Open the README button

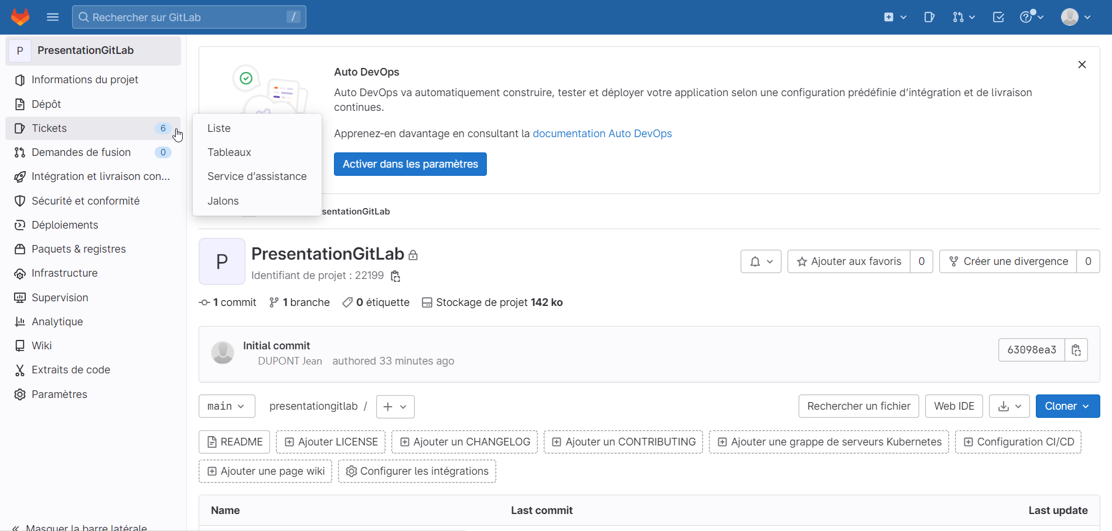234,442
